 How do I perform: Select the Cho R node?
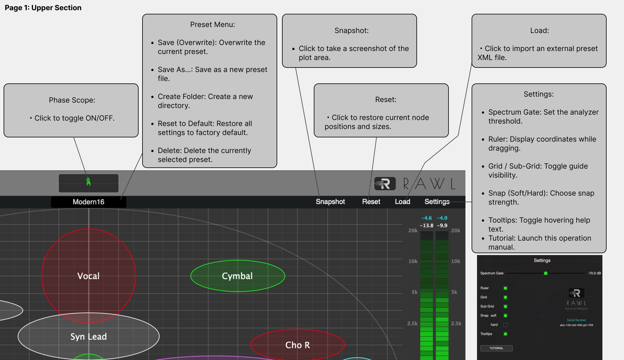coord(297,345)
